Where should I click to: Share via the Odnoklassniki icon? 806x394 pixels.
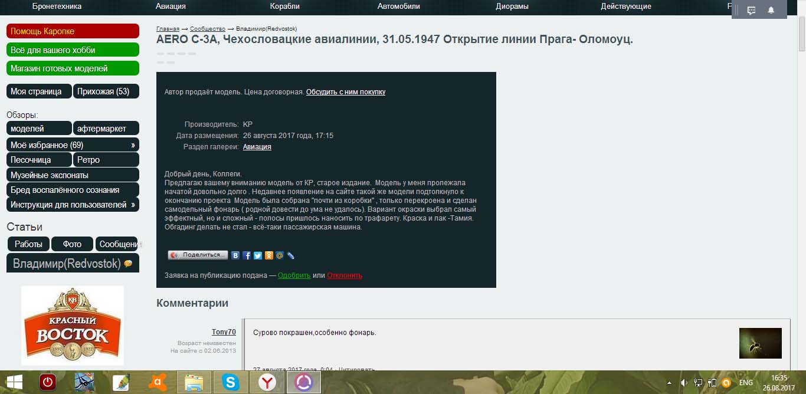coord(268,255)
